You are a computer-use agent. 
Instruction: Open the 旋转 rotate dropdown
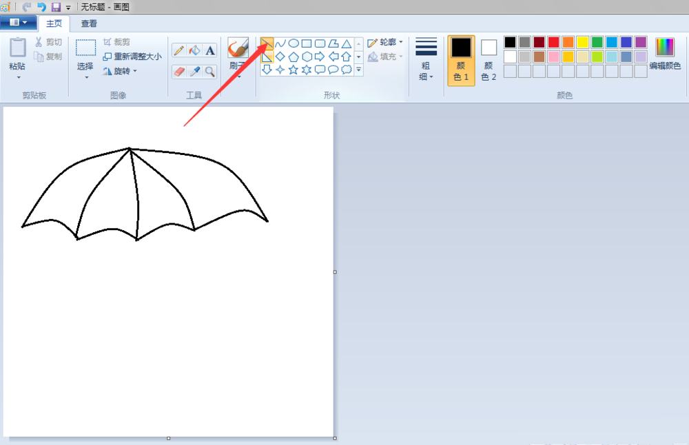[121, 71]
